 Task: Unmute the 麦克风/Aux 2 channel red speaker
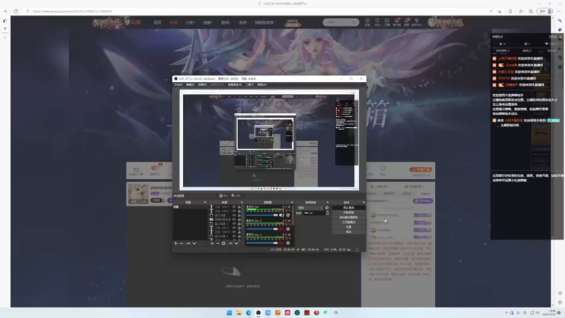[x=281, y=229]
